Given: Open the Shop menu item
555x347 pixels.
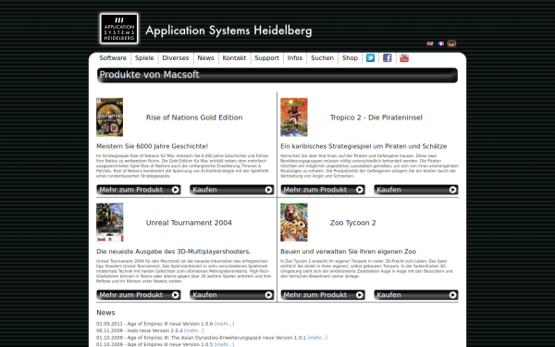Looking at the screenshot, I should [x=350, y=57].
